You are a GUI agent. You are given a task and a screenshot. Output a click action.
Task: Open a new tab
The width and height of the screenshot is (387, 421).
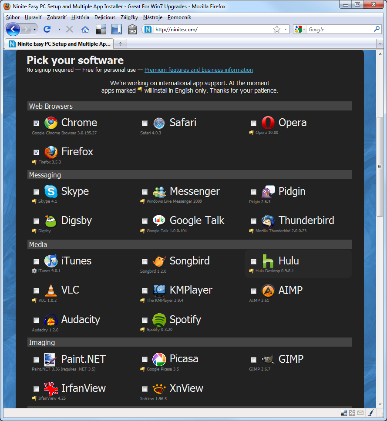(x=121, y=44)
